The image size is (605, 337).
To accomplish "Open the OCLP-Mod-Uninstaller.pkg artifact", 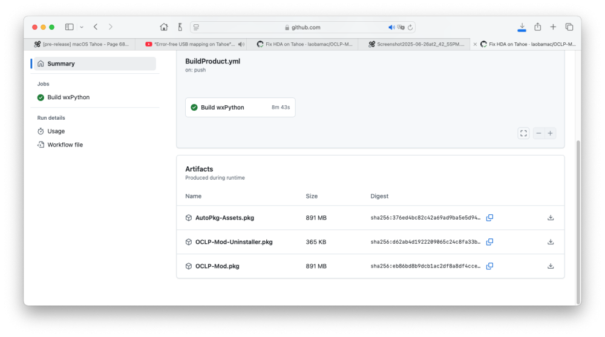I will [234, 242].
